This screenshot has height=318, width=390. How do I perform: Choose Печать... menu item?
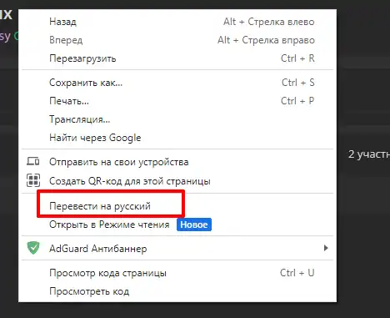(177, 101)
